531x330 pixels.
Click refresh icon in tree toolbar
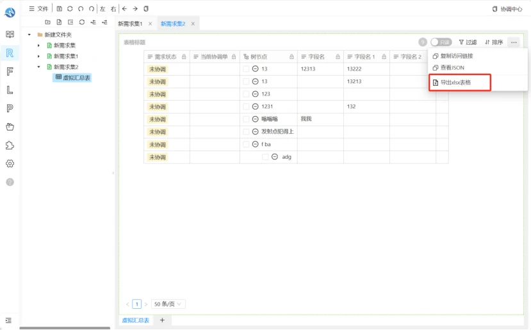[x=82, y=22]
